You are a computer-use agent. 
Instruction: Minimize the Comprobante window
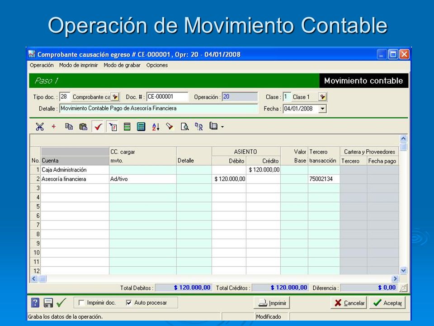point(382,54)
